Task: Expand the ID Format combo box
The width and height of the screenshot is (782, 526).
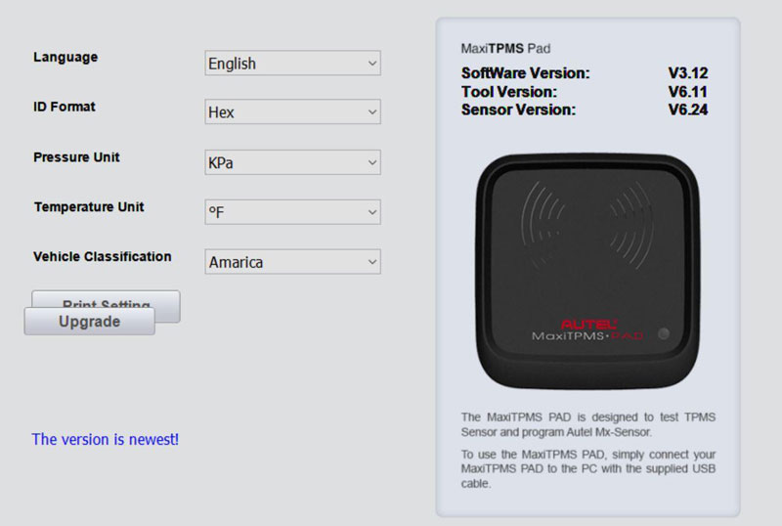Action: coord(292,111)
